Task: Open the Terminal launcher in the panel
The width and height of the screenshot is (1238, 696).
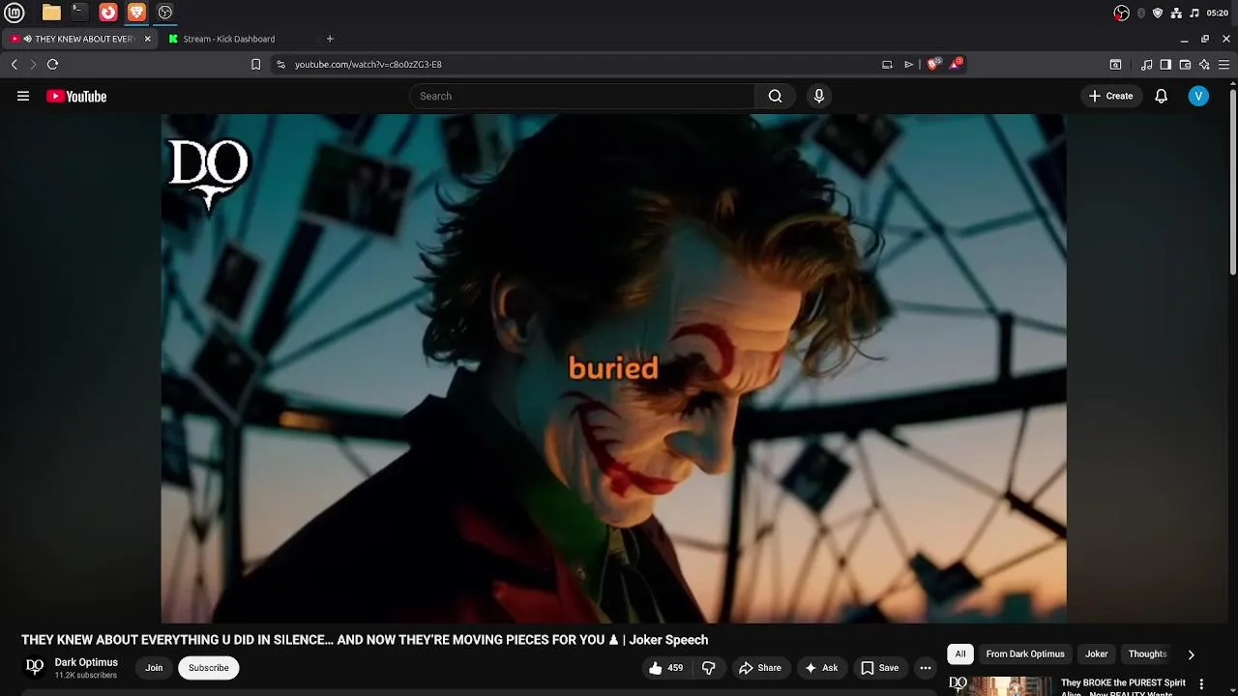Action: tap(79, 13)
